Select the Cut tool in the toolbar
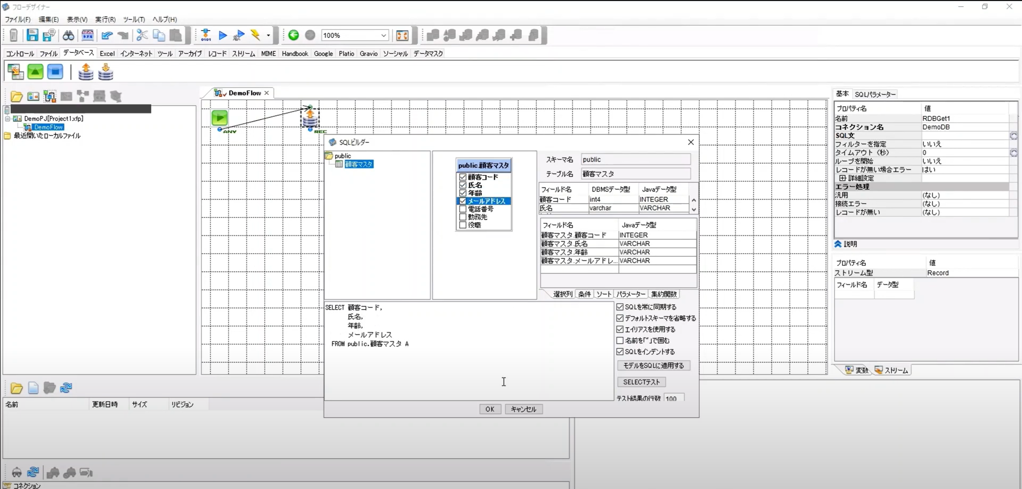1022x489 pixels. coord(142,35)
